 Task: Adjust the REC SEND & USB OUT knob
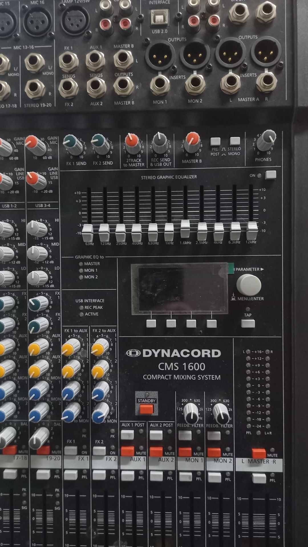point(161,143)
